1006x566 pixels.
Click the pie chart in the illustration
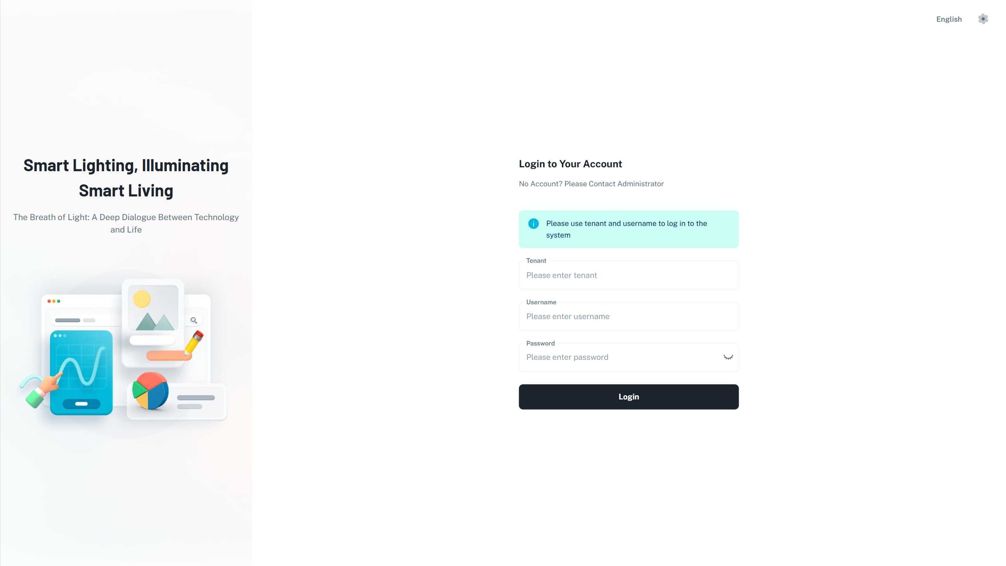[x=150, y=391]
